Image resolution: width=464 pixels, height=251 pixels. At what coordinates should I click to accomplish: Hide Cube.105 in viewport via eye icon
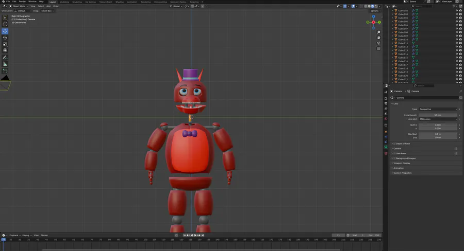(457, 22)
